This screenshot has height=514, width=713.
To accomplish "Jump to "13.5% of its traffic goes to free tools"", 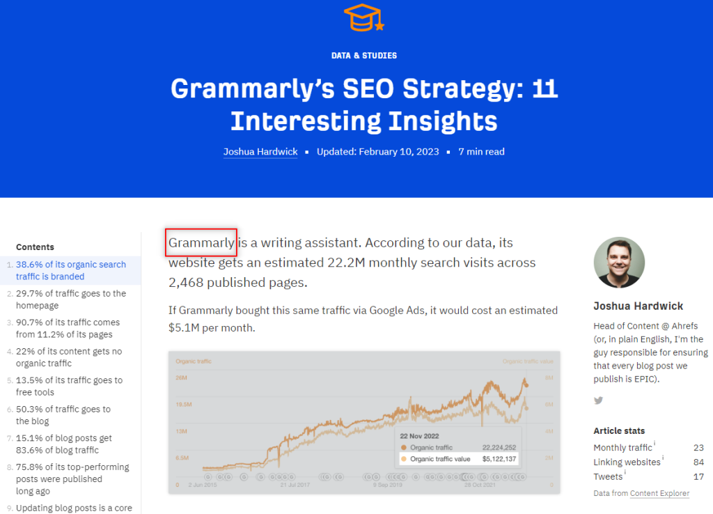I will tap(69, 386).
